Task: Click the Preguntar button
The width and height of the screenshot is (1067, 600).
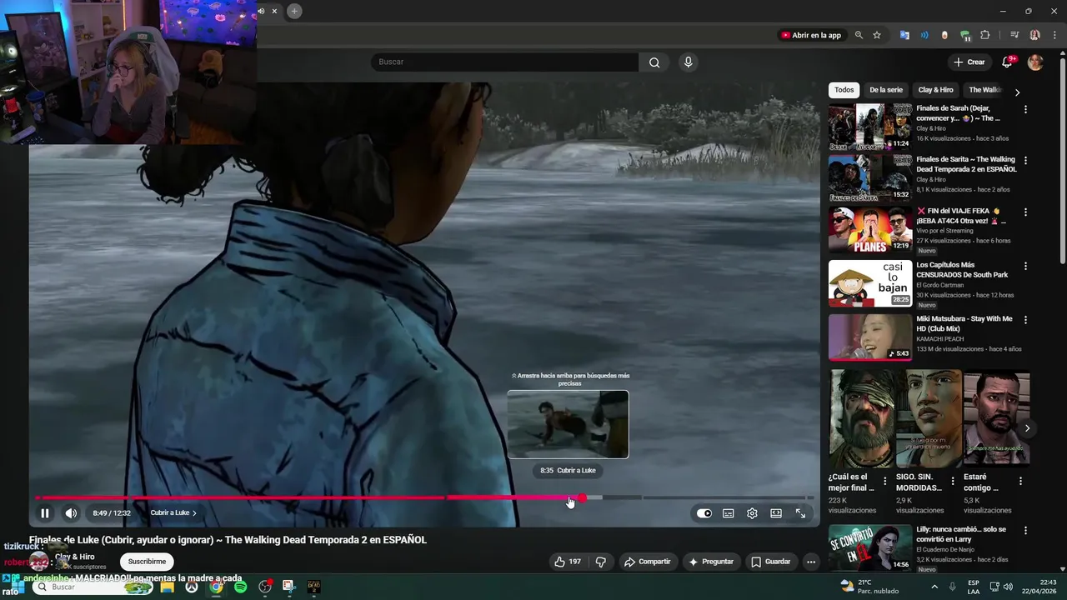Action: [711, 562]
